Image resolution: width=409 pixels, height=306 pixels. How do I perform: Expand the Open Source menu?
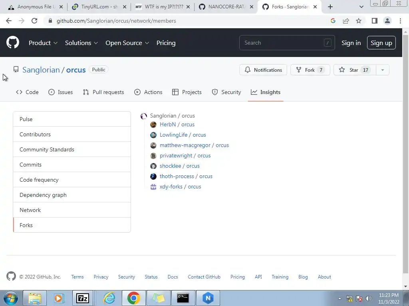(x=127, y=43)
